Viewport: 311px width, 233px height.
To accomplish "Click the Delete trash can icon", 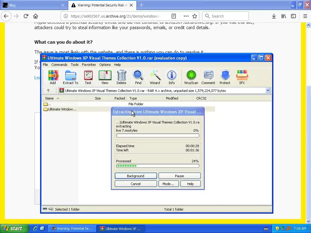I will click(121, 77).
